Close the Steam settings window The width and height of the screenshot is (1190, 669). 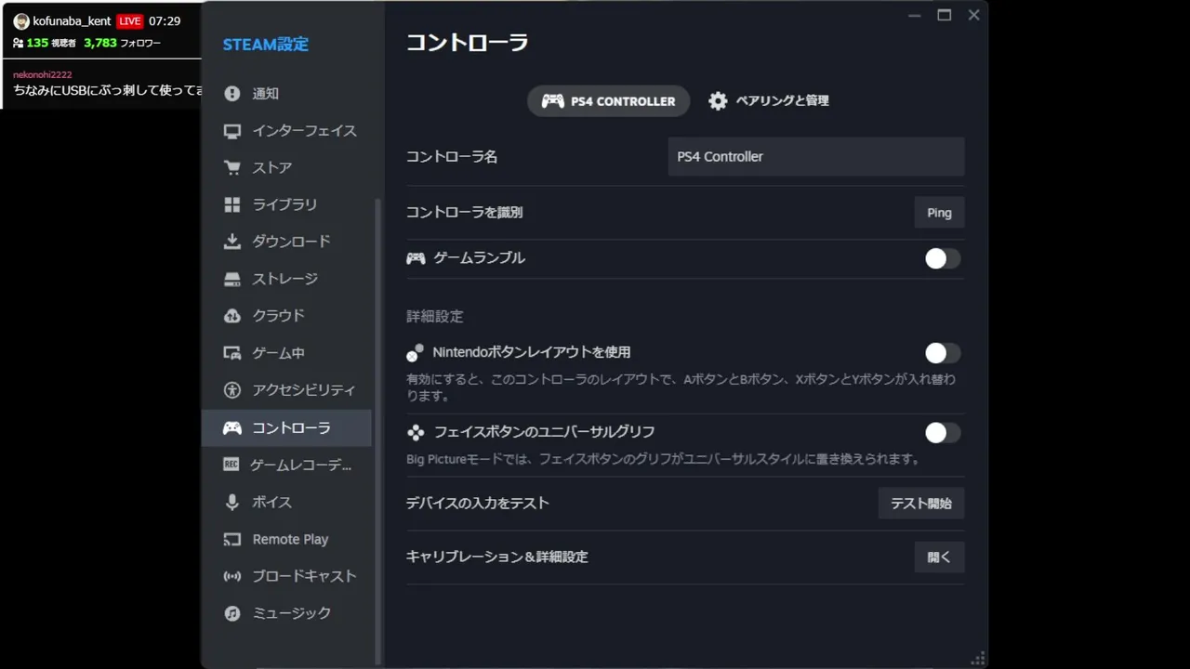coord(973,15)
